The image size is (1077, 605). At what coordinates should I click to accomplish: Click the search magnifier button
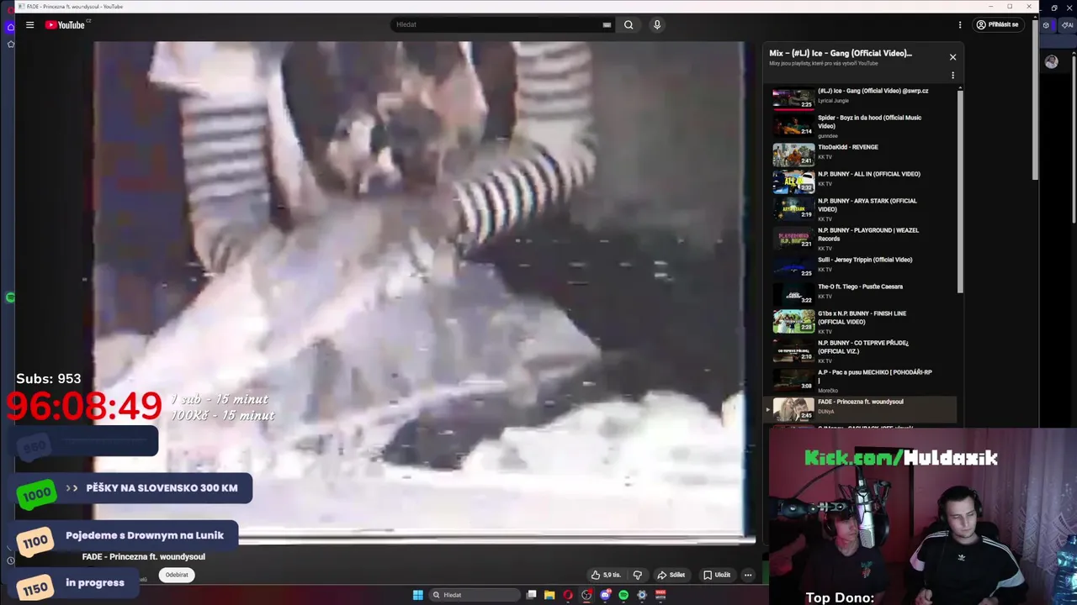point(629,24)
